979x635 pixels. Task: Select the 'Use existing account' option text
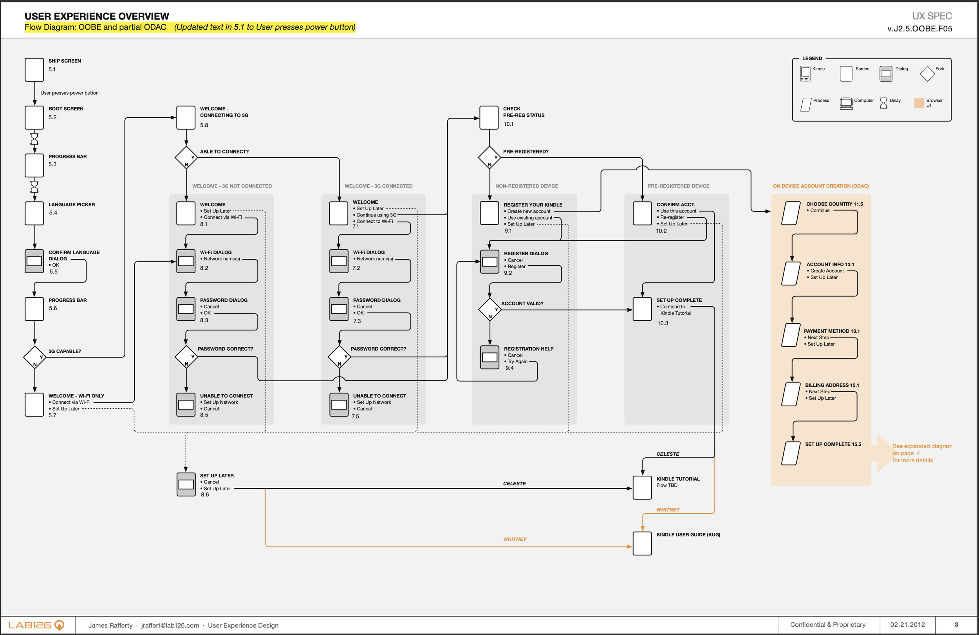point(530,218)
